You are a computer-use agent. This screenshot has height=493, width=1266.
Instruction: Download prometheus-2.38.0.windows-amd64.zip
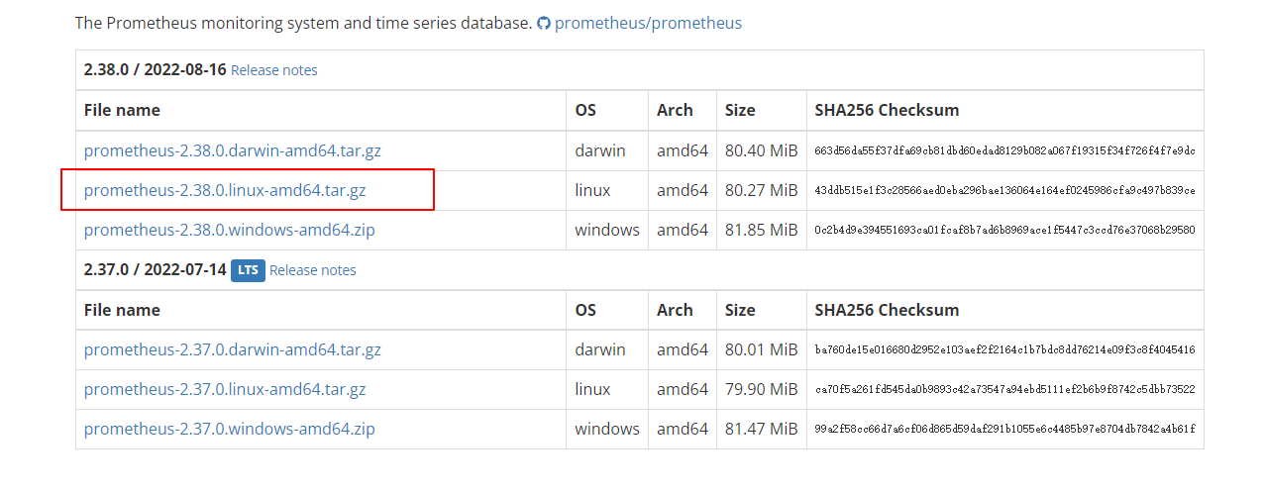[230, 230]
